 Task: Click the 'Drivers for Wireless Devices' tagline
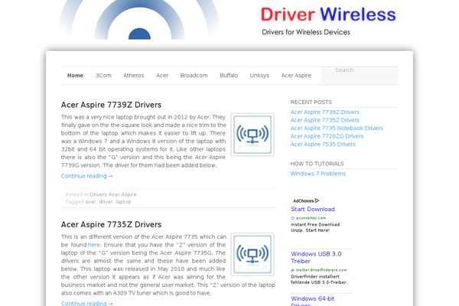[306, 32]
